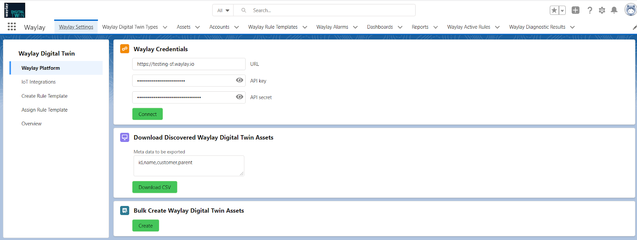The width and height of the screenshot is (637, 240).
Task: Expand the Accounts tab chevron
Action: (x=236, y=27)
